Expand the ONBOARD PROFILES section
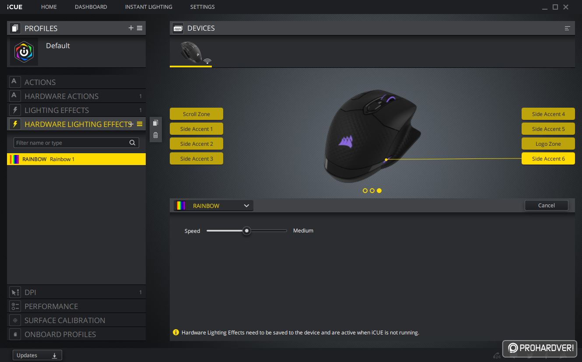The width and height of the screenshot is (582, 362). pyautogui.click(x=76, y=334)
